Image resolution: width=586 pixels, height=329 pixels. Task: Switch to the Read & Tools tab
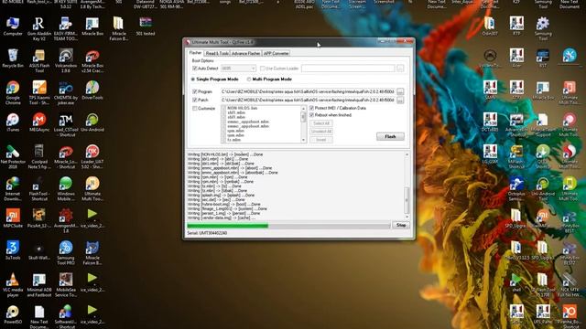[217, 53]
